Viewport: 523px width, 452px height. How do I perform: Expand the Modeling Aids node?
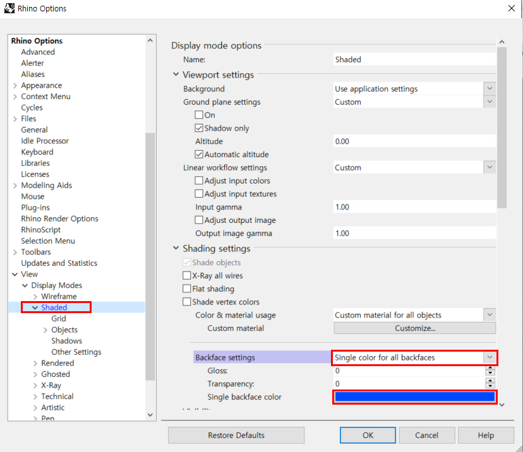pos(15,186)
